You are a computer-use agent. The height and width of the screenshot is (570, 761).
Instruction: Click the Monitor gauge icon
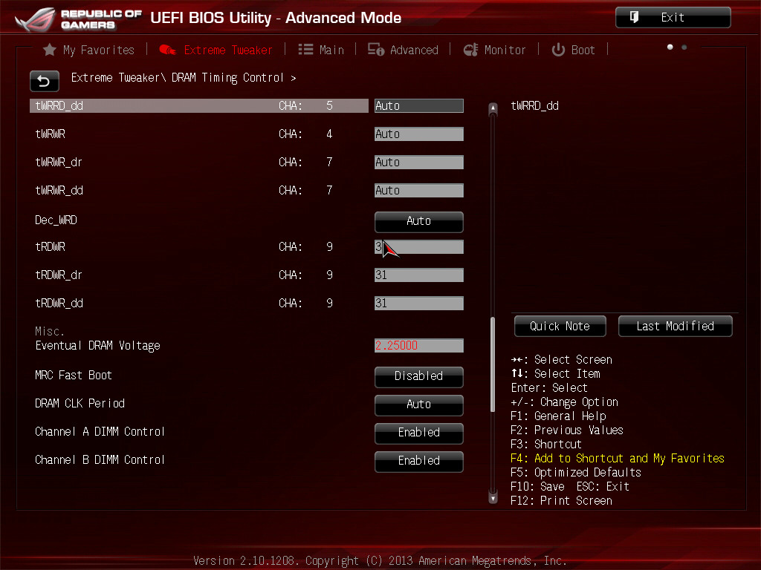[470, 50]
